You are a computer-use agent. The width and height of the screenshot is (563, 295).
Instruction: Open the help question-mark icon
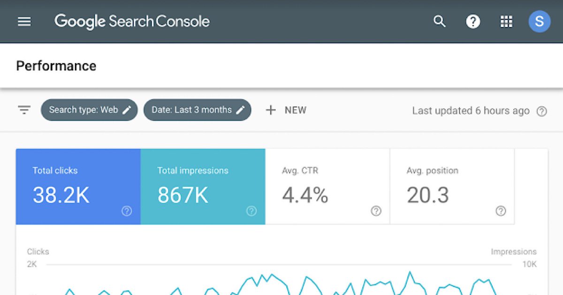[x=473, y=22]
